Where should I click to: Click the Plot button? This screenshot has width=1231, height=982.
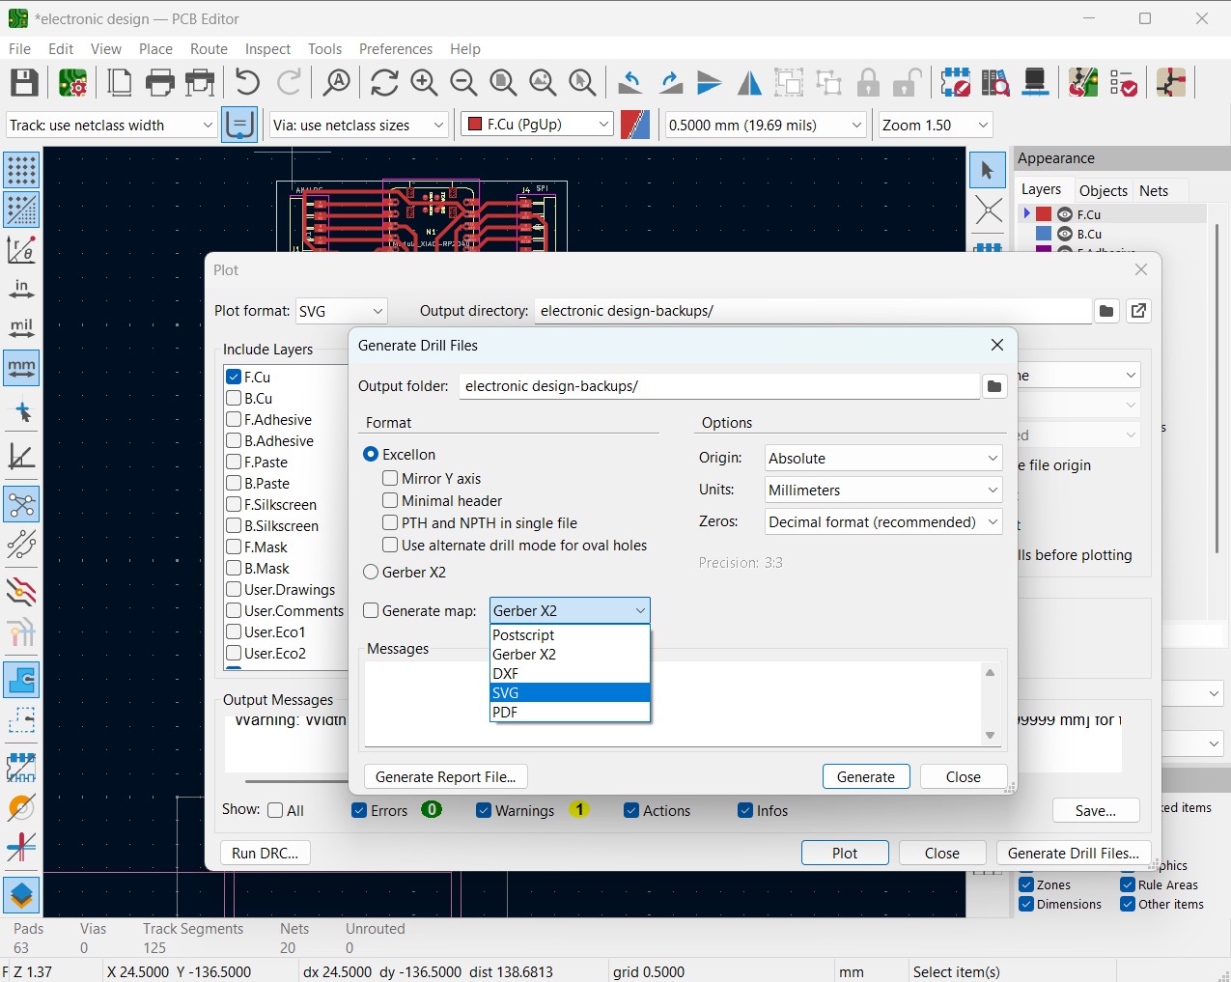[845, 853]
